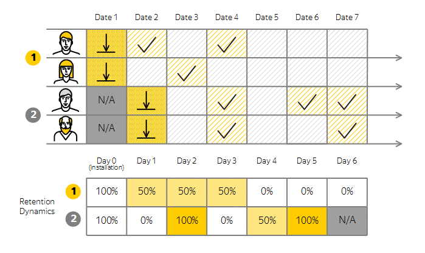
Task: Click cohort 2 Day 2 100% cell
Action: pos(187,221)
